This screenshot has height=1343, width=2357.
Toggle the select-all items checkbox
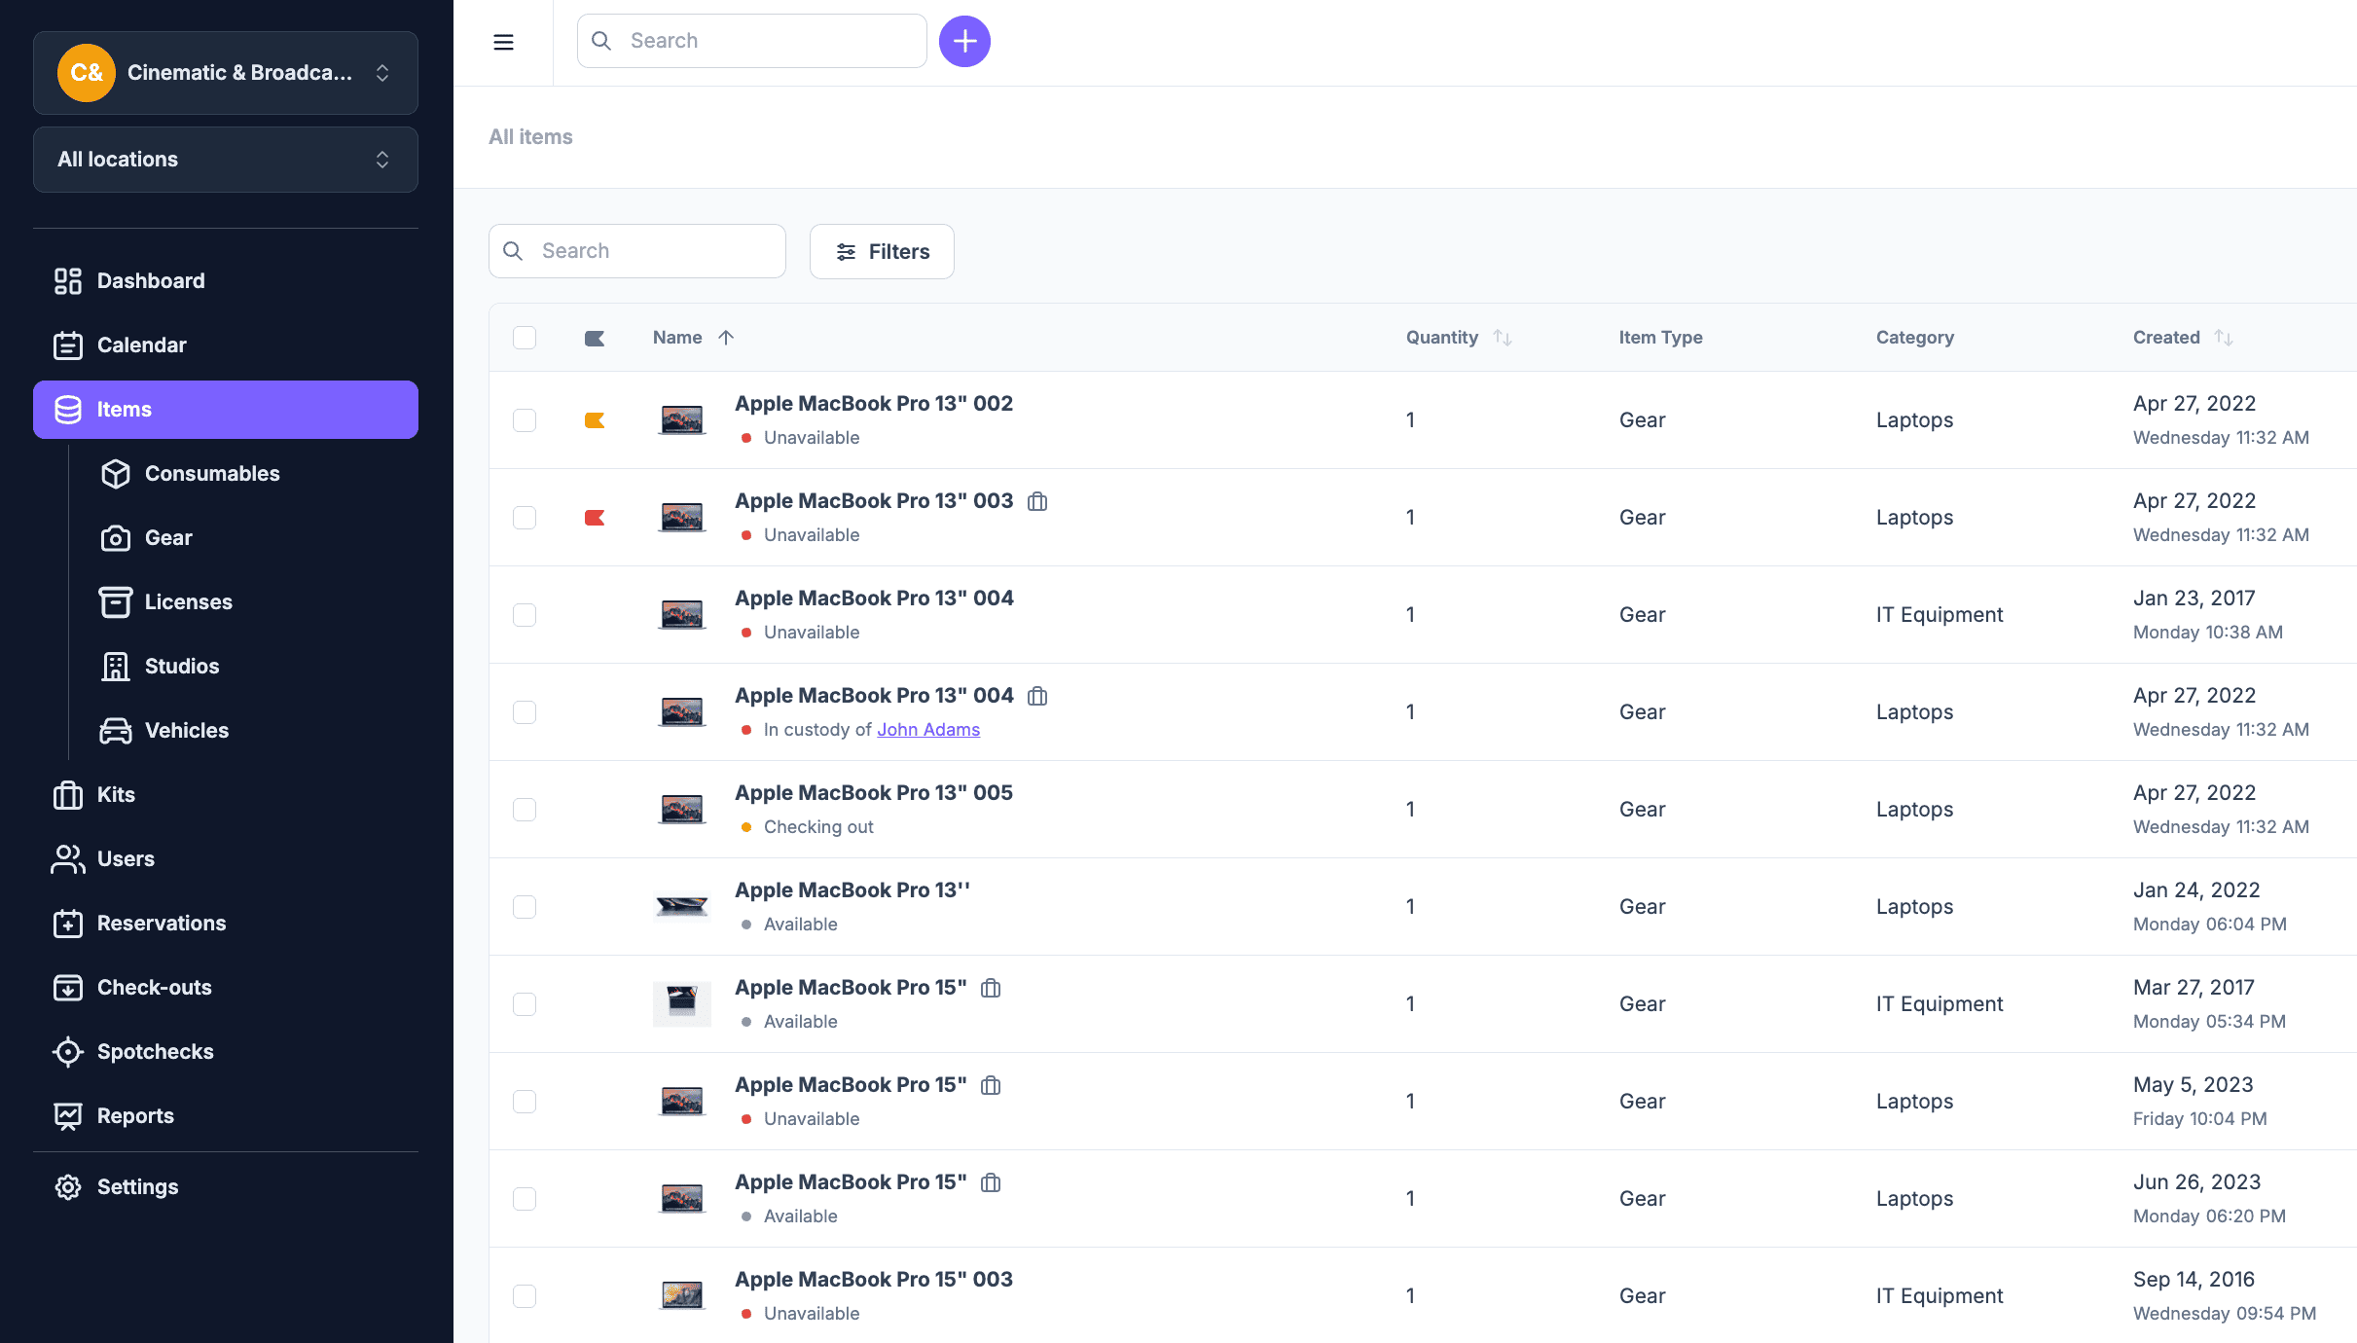525,338
